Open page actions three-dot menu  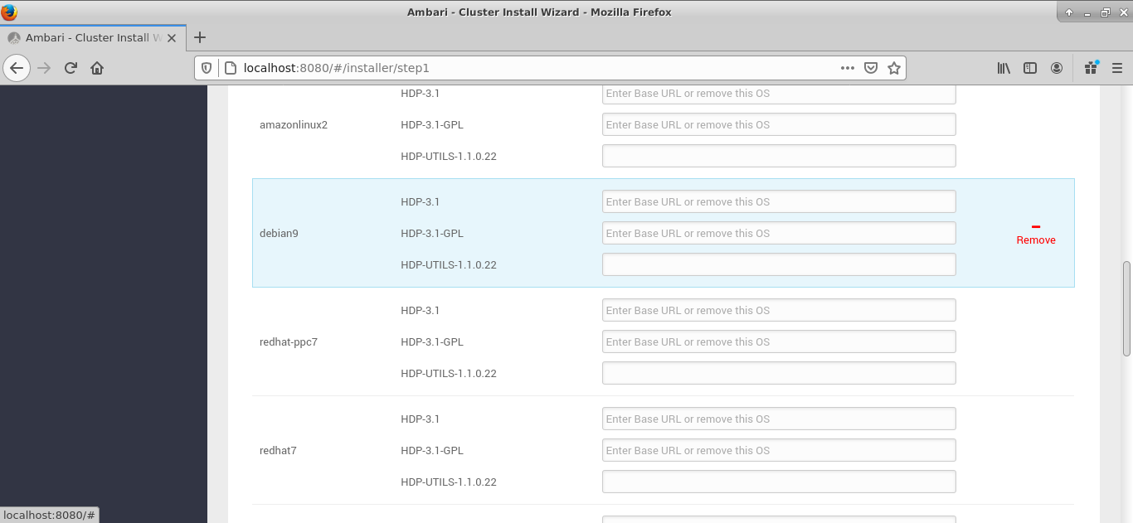[847, 68]
